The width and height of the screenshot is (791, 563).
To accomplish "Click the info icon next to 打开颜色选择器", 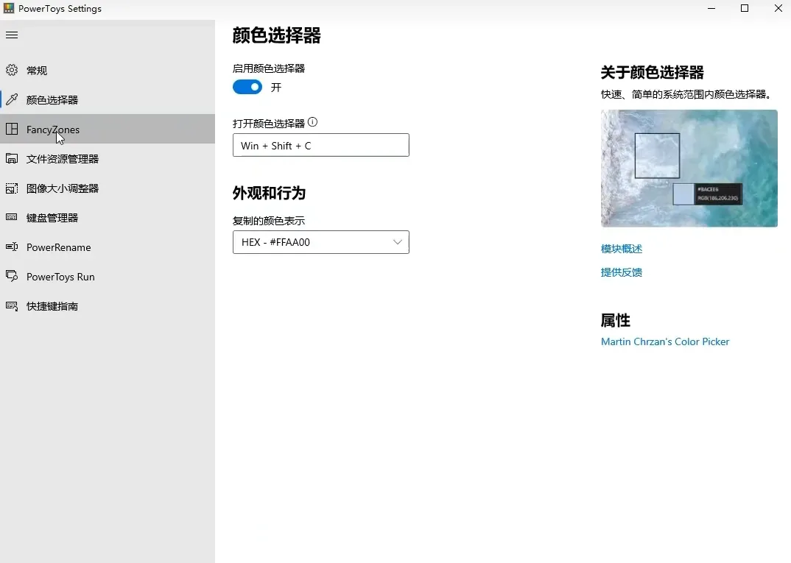I will (313, 122).
